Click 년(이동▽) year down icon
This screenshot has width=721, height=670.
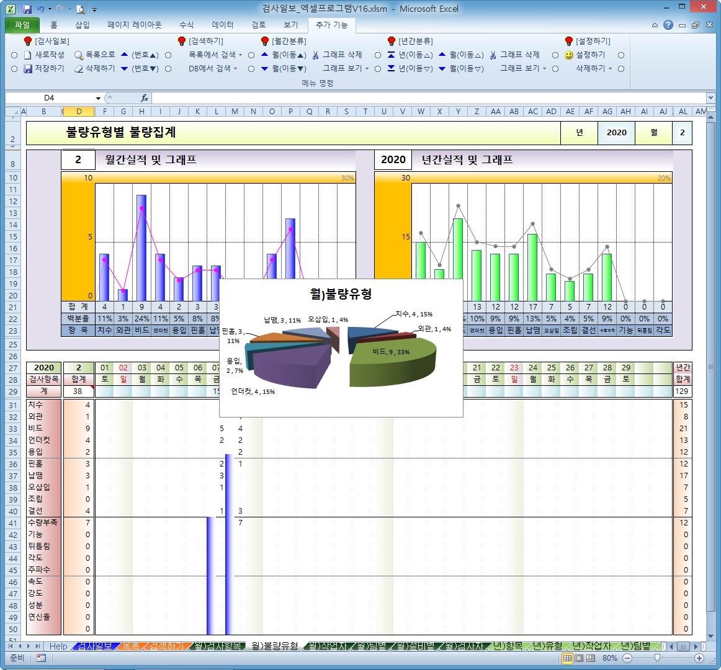click(x=391, y=68)
